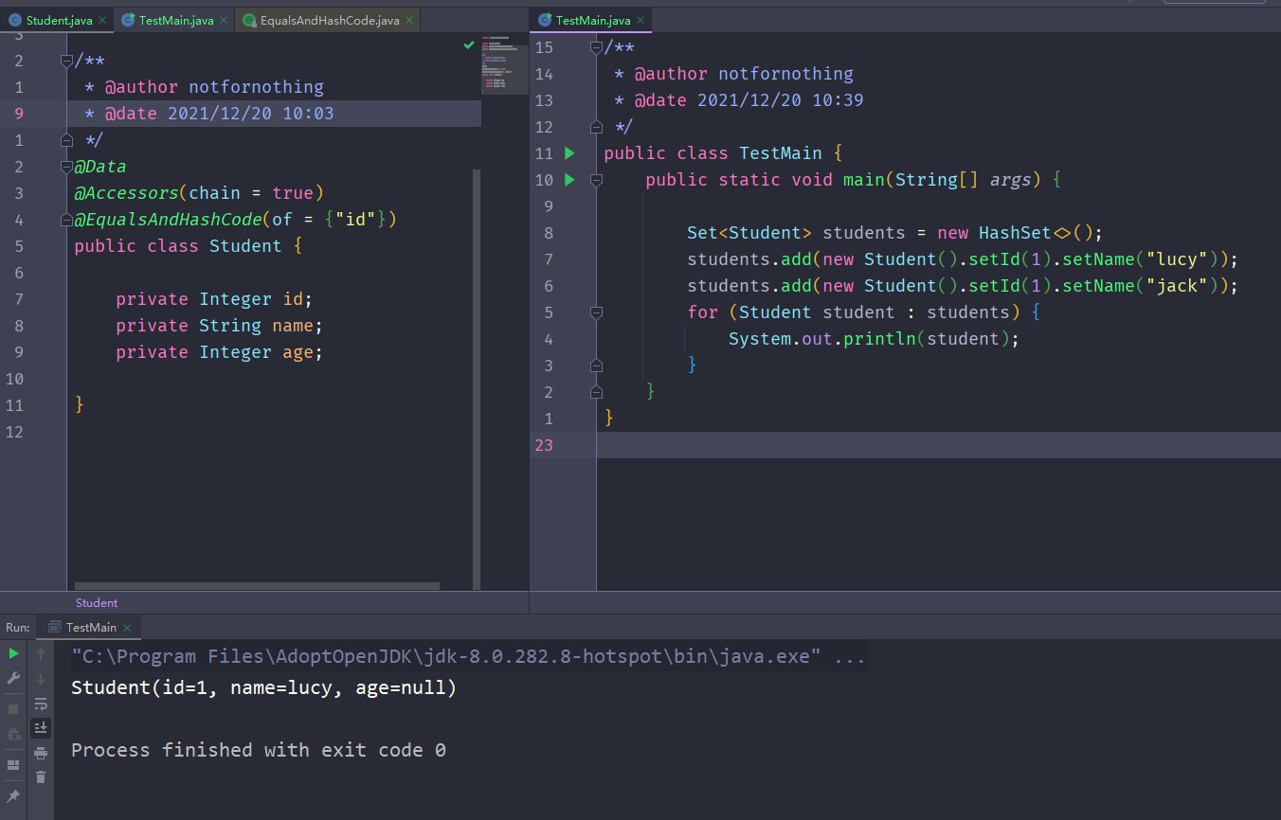Run the TestMain class from gutter arrow
Screen dimensions: 1281x820
(569, 152)
